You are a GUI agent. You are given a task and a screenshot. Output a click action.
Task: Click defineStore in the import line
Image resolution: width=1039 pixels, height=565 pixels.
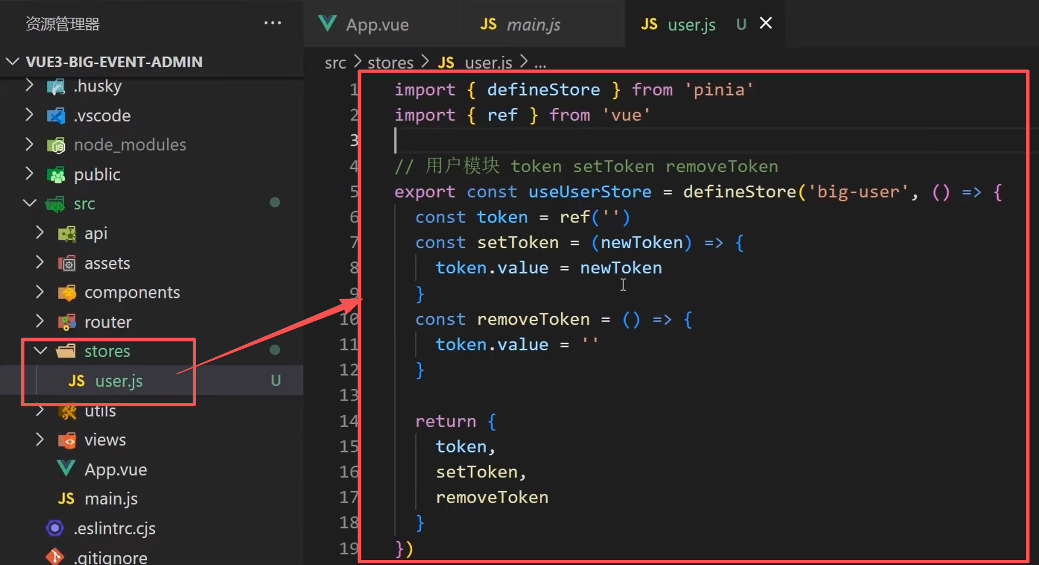click(543, 89)
